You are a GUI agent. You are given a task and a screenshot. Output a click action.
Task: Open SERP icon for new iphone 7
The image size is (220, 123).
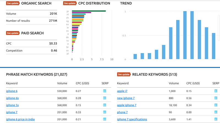coord(216,98)
